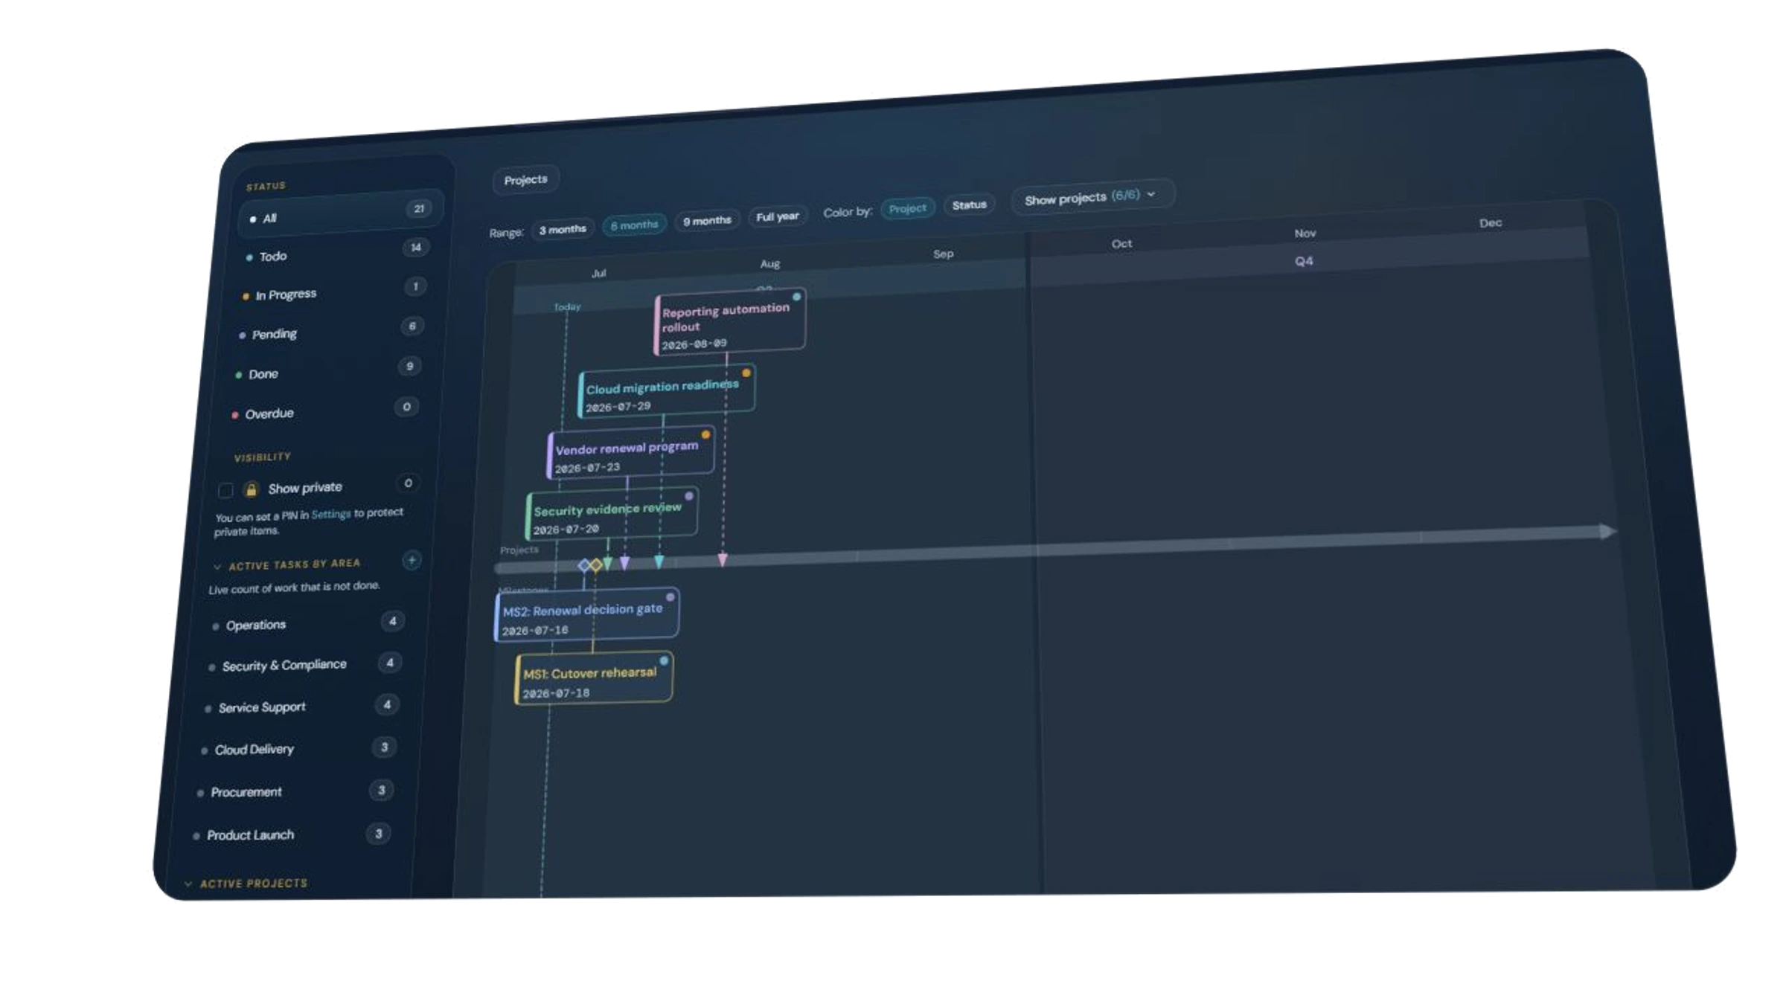
Task: Click the timeline axis arrowhead at right end
Action: coord(1607,531)
